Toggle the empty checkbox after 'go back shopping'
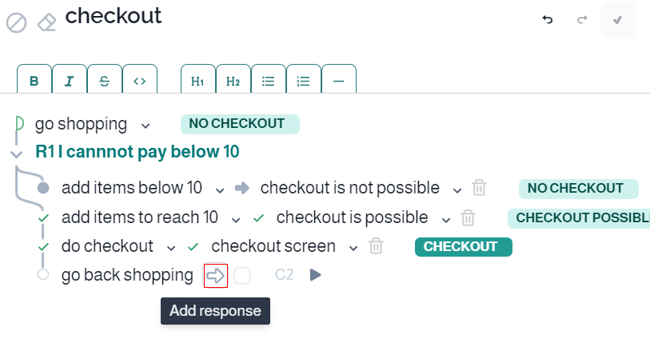650x339 pixels. pos(242,276)
